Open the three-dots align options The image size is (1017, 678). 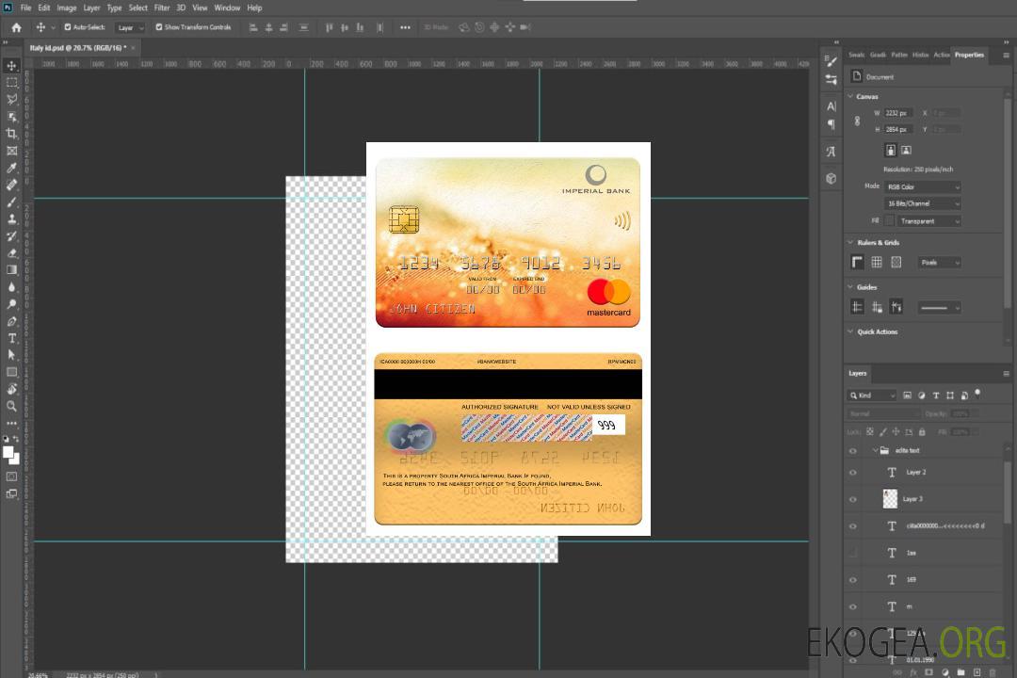coord(405,27)
